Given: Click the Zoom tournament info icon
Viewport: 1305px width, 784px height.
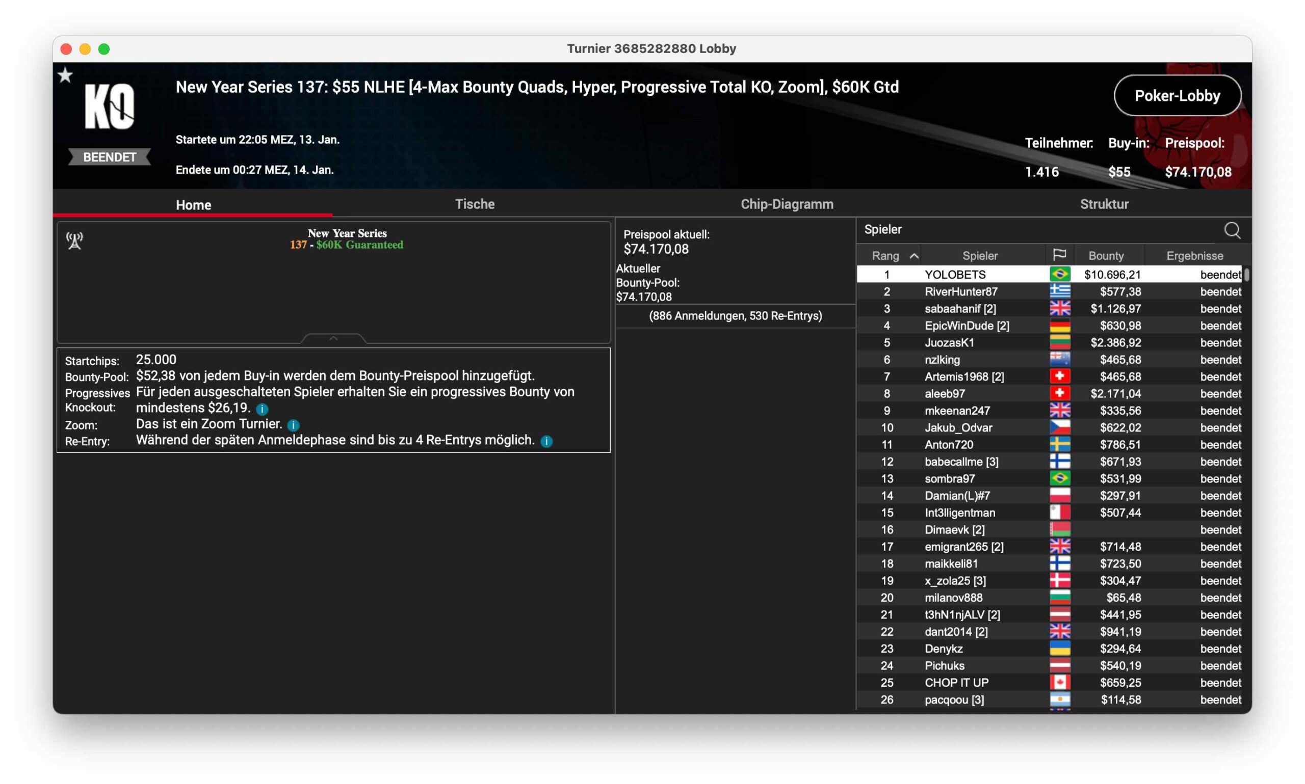Looking at the screenshot, I should 293,425.
